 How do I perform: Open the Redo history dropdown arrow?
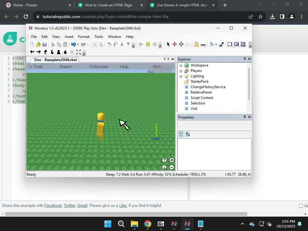88,45
